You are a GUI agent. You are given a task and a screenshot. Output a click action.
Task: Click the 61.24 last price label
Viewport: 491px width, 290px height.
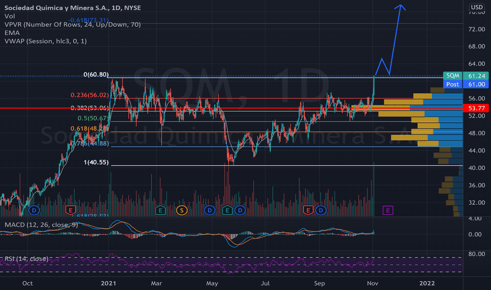(x=476, y=76)
